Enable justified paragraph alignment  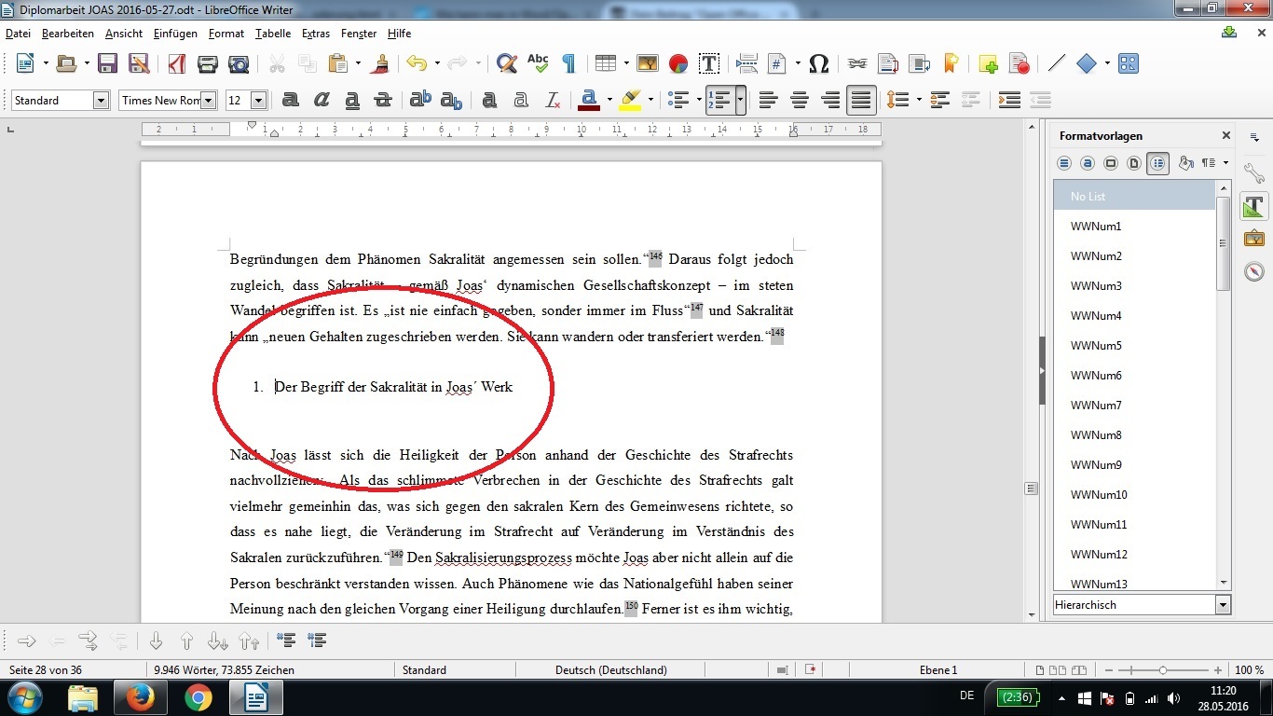[x=861, y=100]
